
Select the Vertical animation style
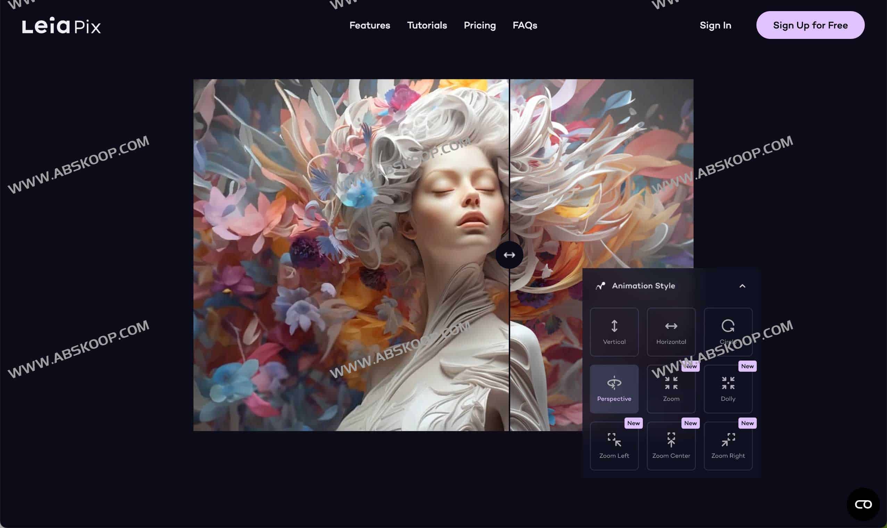tap(614, 332)
